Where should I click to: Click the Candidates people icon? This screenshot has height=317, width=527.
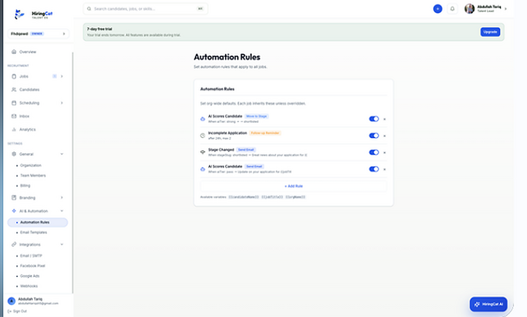pyautogui.click(x=14, y=89)
